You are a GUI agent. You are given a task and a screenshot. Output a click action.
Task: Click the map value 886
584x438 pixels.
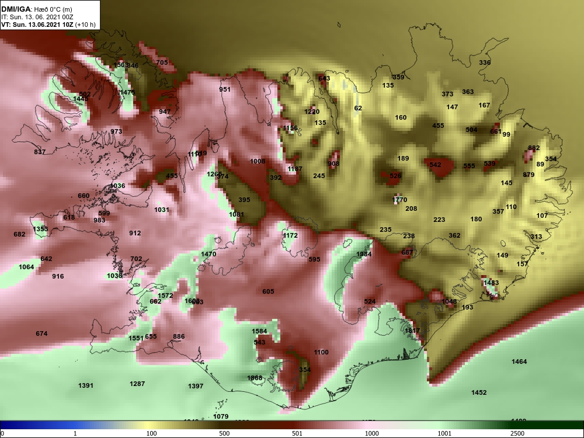click(x=179, y=337)
